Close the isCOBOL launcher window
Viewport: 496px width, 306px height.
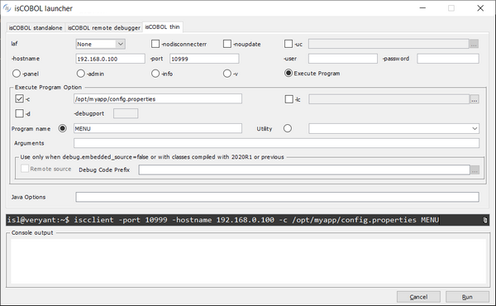[x=480, y=8]
